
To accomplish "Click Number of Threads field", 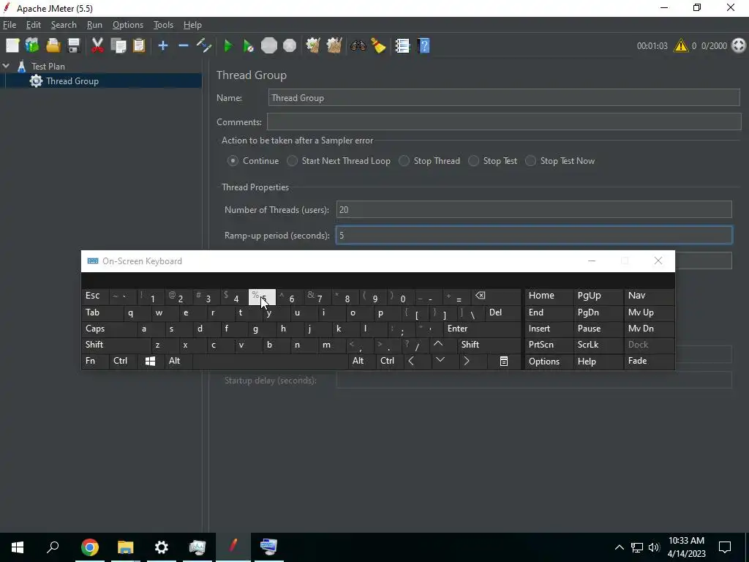I will [x=534, y=210].
